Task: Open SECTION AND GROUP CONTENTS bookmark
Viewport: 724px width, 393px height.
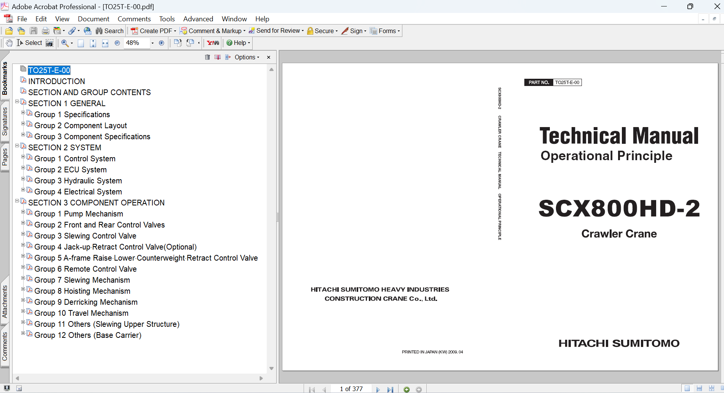Action: pyautogui.click(x=90, y=92)
